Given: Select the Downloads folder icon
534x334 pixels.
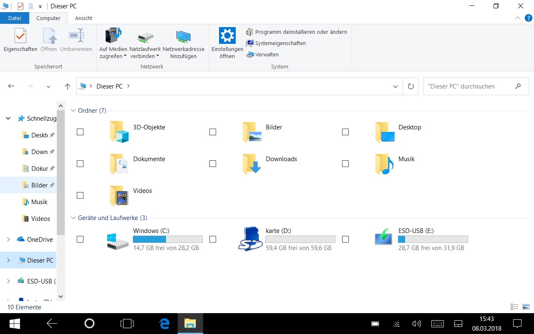Looking at the screenshot, I should [252, 164].
